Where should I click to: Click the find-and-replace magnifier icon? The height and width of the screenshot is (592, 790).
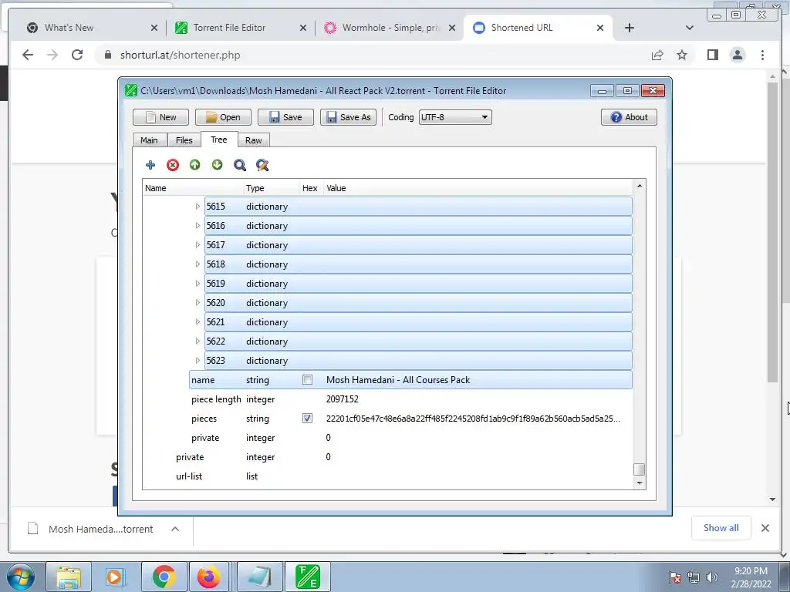pos(262,165)
